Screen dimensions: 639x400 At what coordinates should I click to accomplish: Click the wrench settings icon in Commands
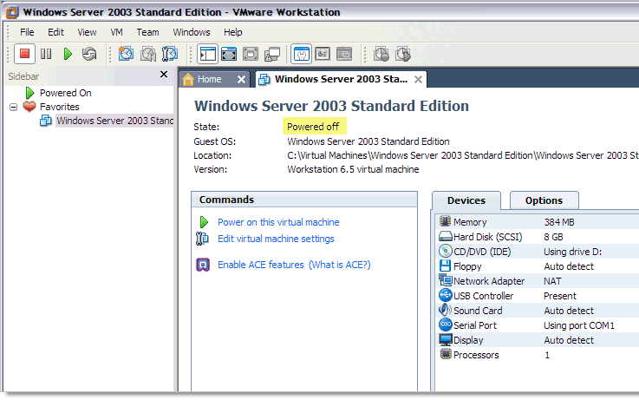pos(203,239)
